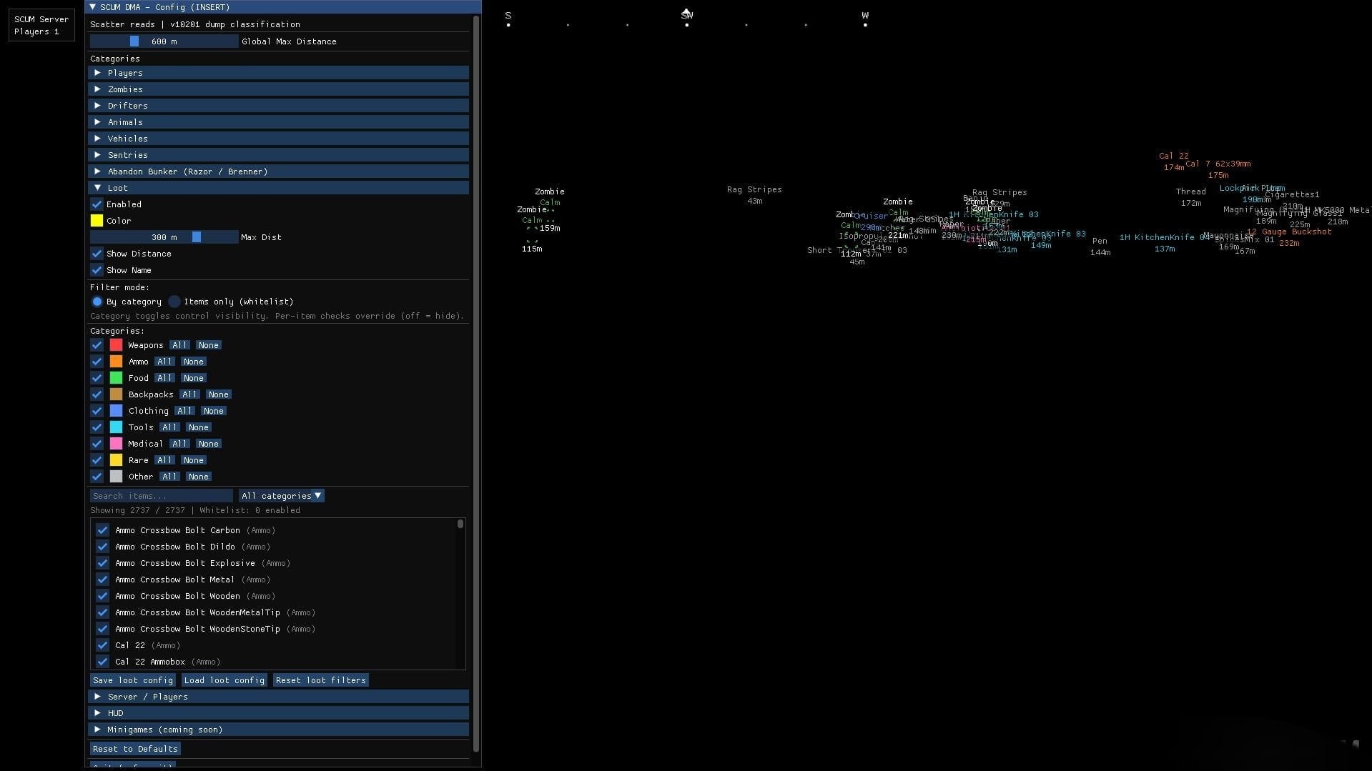Uncheck the Clothing category checkbox
The width and height of the screenshot is (1372, 771).
(97, 411)
